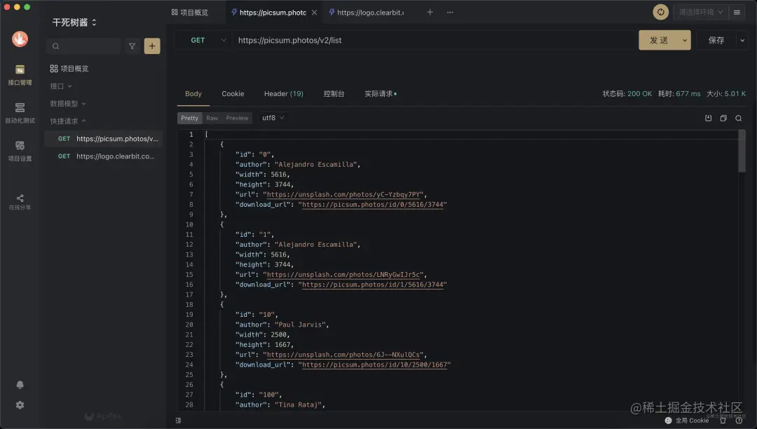The height and width of the screenshot is (429, 757).
Task: Open the 自动化测试 sidebar section
Action: pos(20,113)
